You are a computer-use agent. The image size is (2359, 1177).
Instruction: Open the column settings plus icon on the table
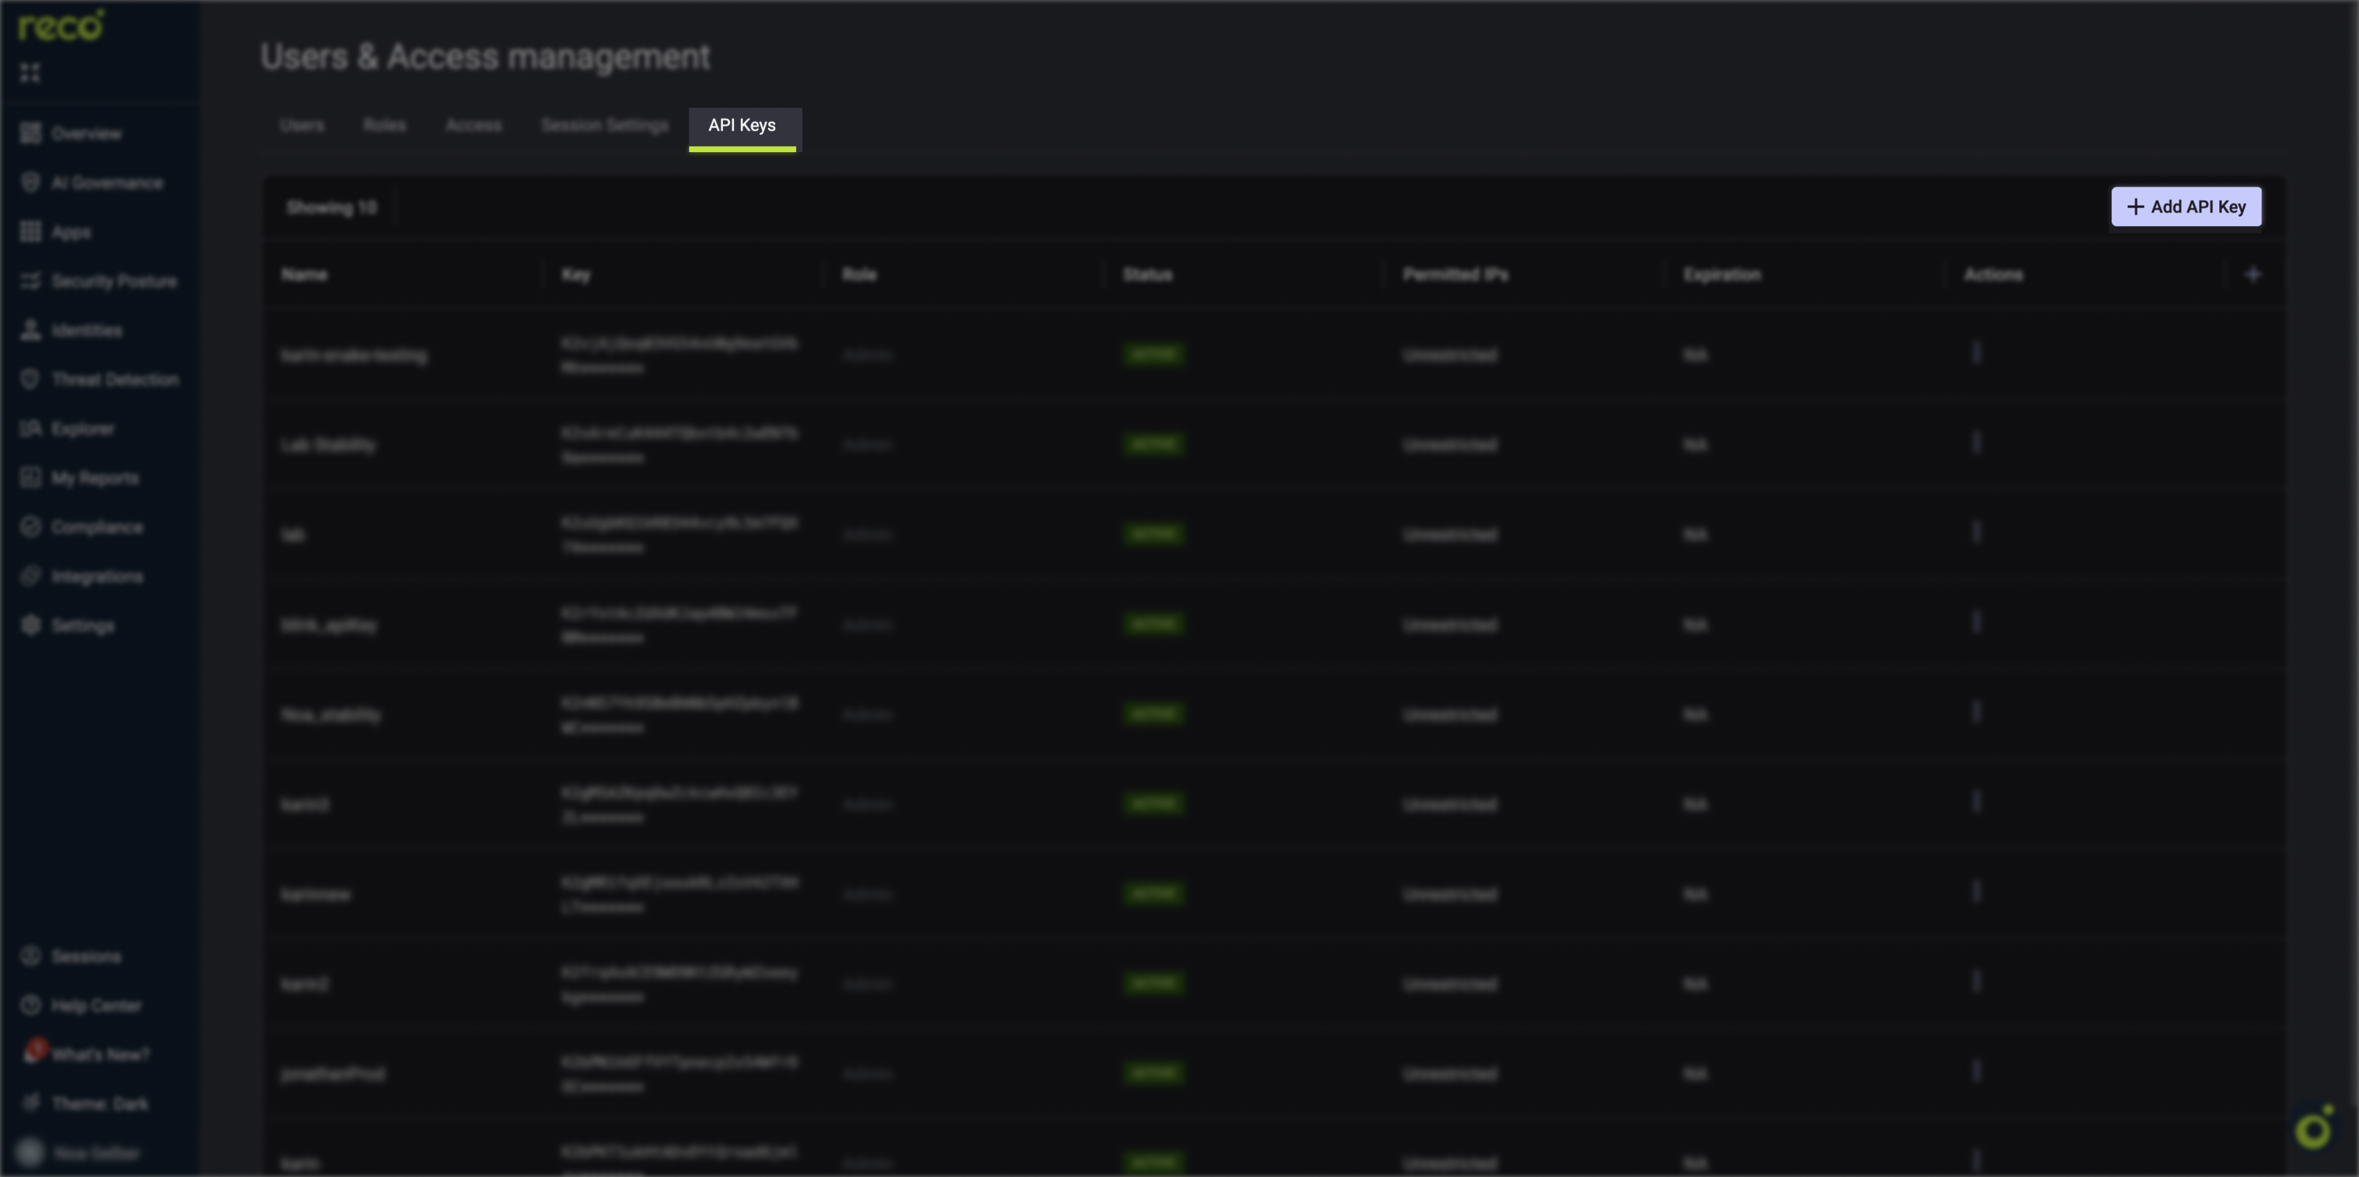click(2254, 273)
